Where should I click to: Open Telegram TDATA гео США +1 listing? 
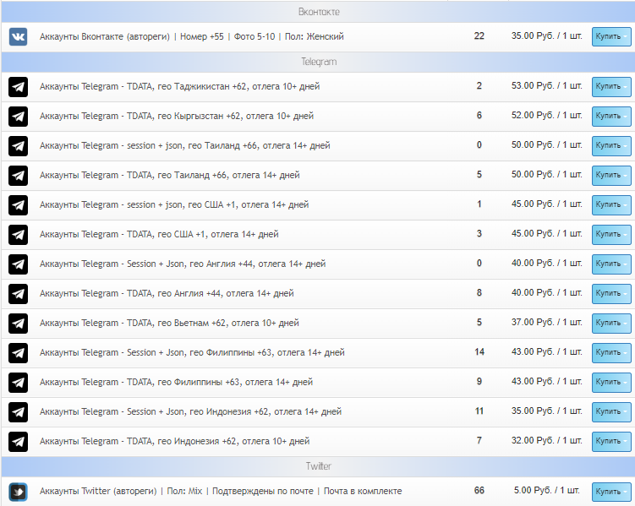point(159,234)
